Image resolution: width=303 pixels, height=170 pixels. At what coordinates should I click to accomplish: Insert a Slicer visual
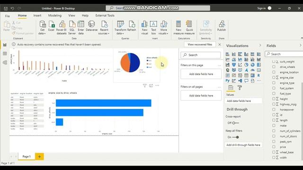(x=240, y=76)
